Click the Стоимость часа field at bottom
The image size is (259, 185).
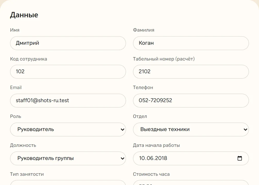coord(191,183)
